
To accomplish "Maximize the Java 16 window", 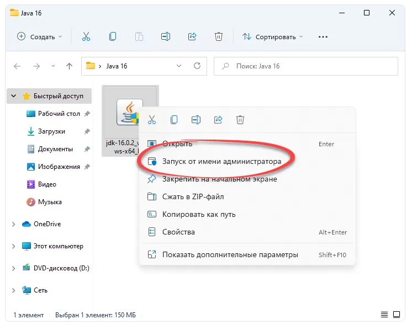I will (x=367, y=13).
